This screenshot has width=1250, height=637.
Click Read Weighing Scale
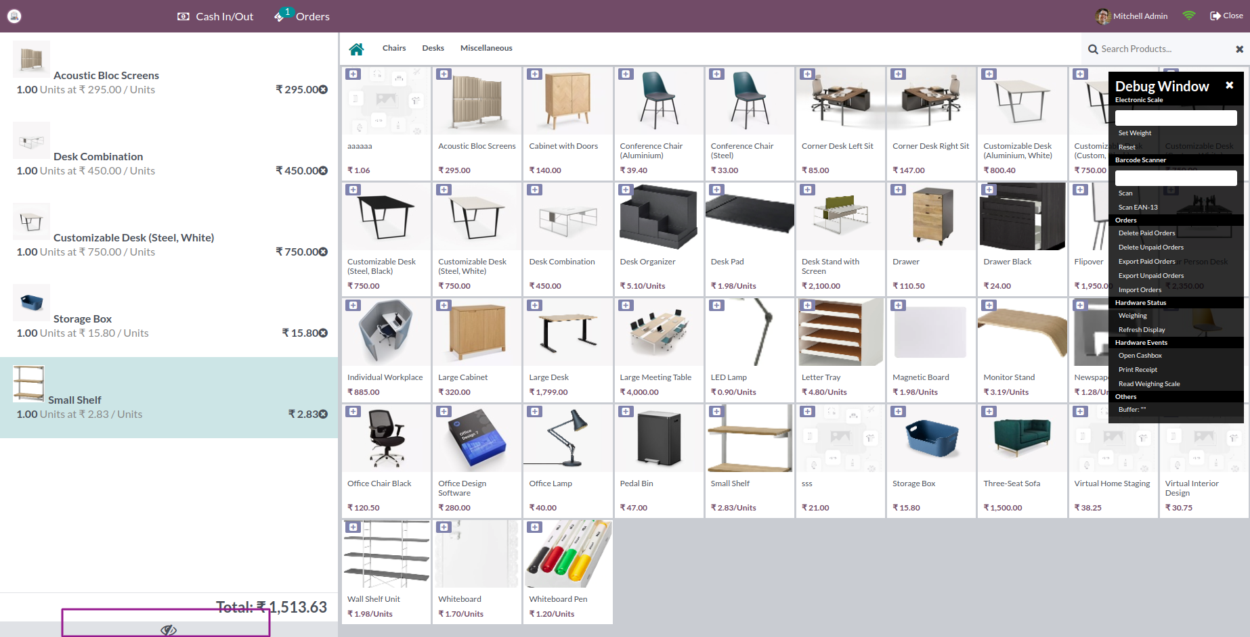point(1149,383)
